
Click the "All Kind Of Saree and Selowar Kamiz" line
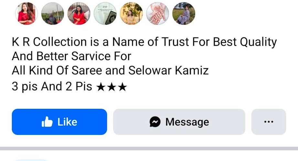pyautogui.click(x=110, y=71)
